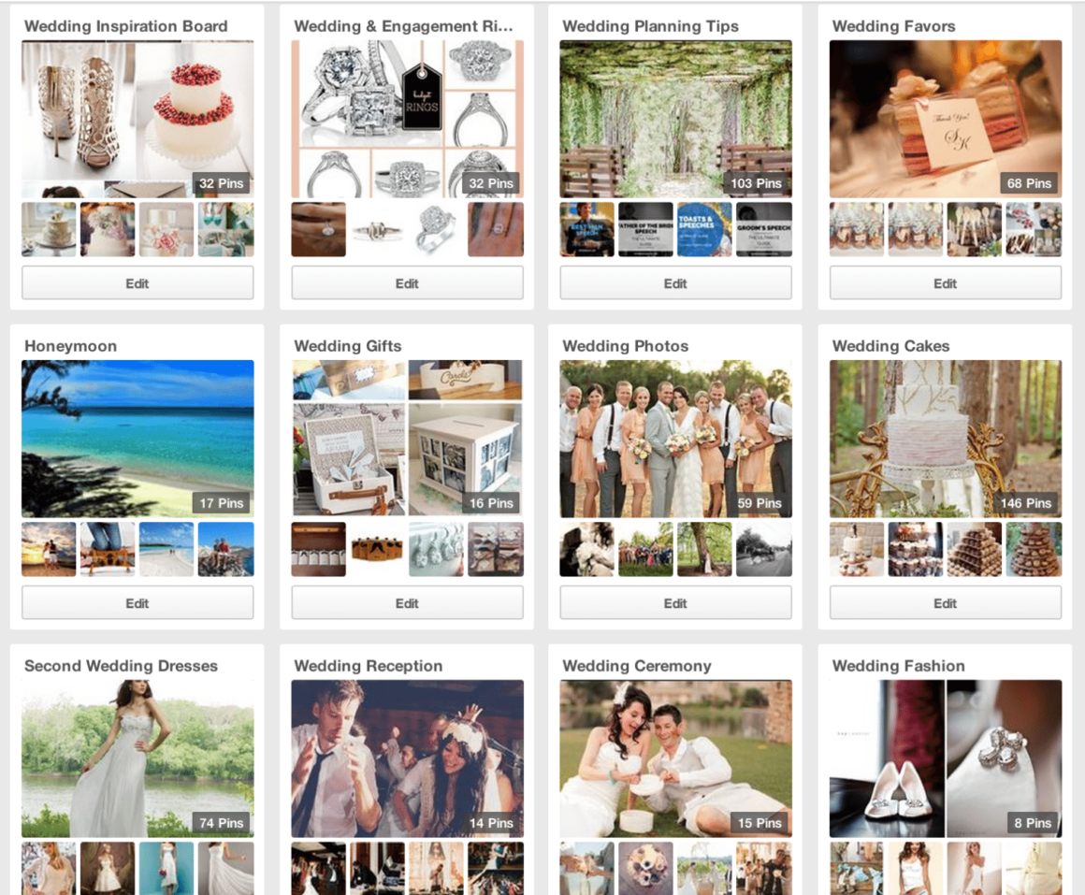Click Edit below the Wedding Favors board
This screenshot has height=895, width=1085.
point(945,282)
